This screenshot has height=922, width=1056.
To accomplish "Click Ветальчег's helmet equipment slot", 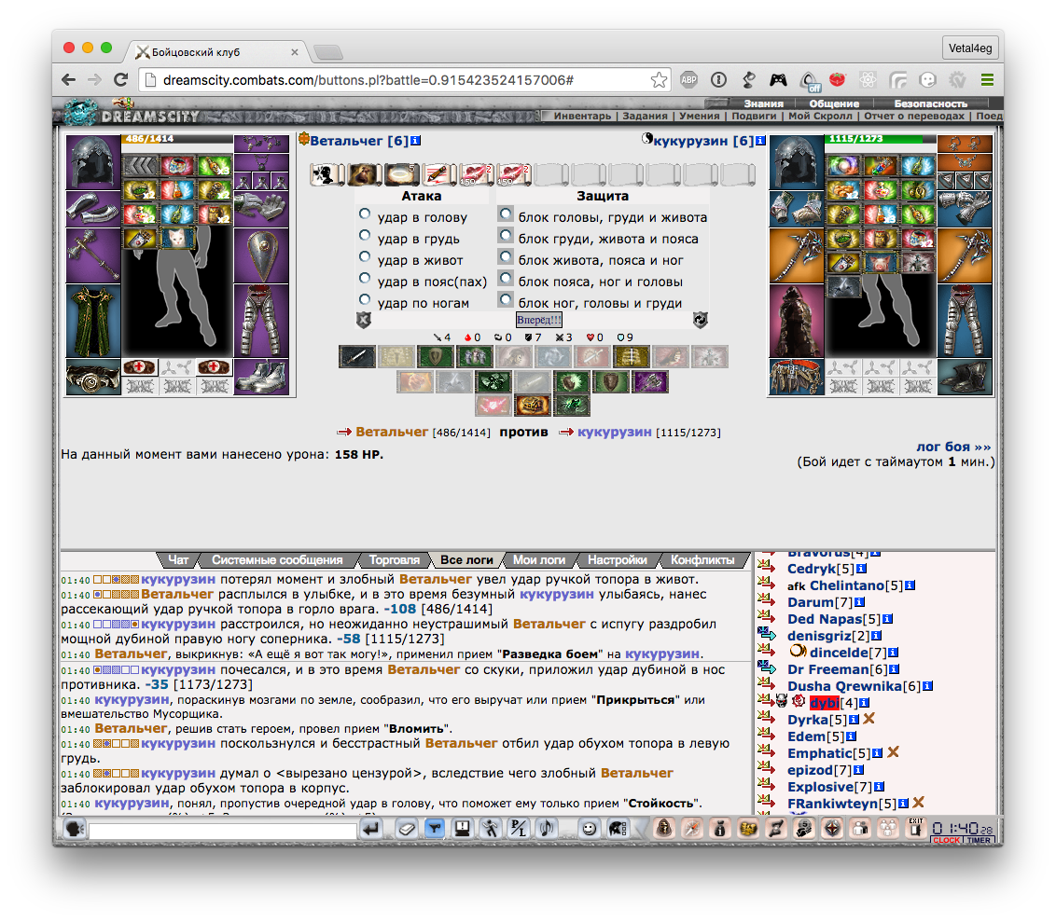I will 93,161.
